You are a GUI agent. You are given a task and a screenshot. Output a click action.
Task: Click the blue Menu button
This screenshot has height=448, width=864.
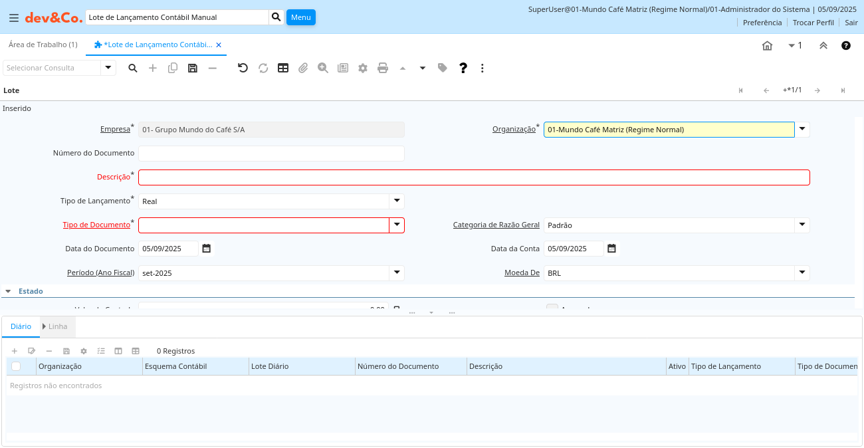[301, 17]
